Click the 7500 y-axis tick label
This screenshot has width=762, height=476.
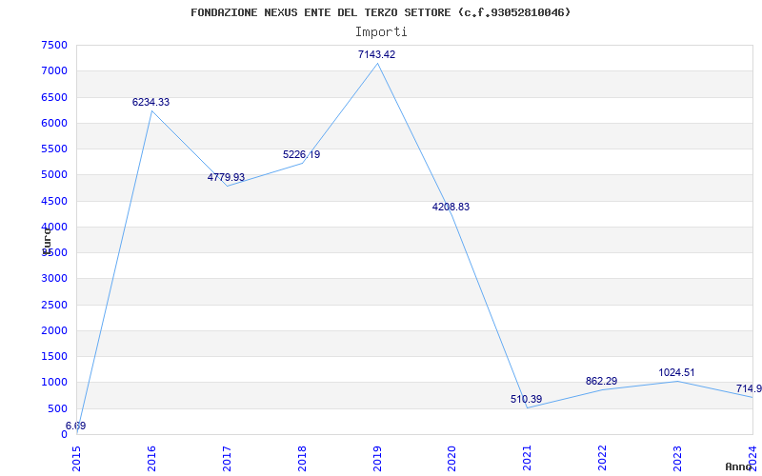54,45
